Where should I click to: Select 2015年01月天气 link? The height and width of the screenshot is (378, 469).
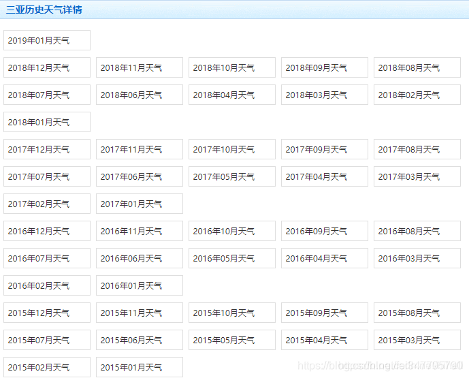coord(140,367)
